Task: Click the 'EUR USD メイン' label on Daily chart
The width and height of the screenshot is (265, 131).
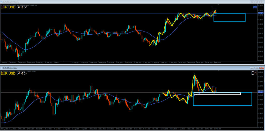Action: 14,73
